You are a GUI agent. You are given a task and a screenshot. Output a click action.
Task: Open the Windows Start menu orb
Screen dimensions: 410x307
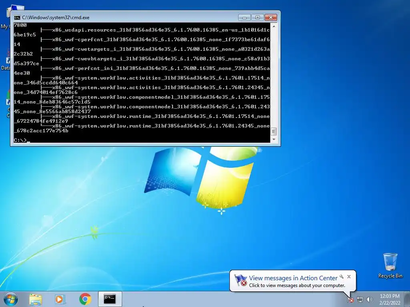pyautogui.click(x=11, y=299)
